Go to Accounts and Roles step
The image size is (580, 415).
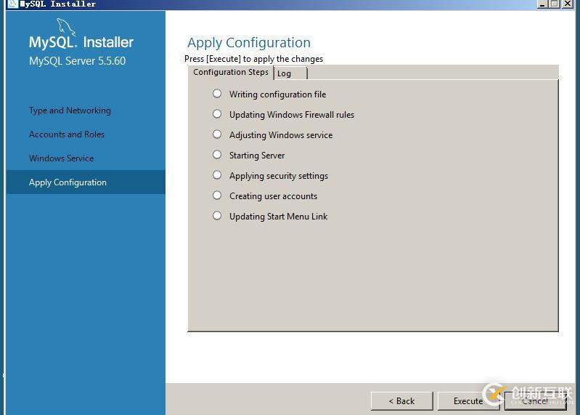click(67, 134)
